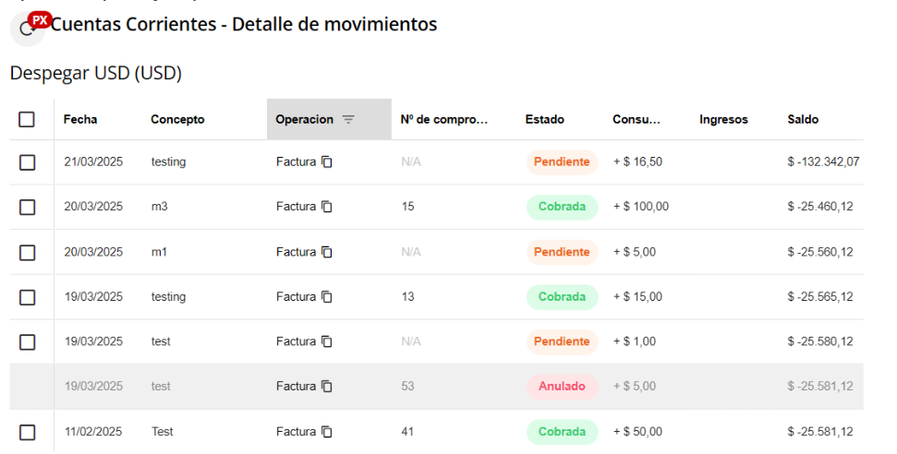
Task: Click the copy icon in the Anulado row
Action: click(327, 387)
